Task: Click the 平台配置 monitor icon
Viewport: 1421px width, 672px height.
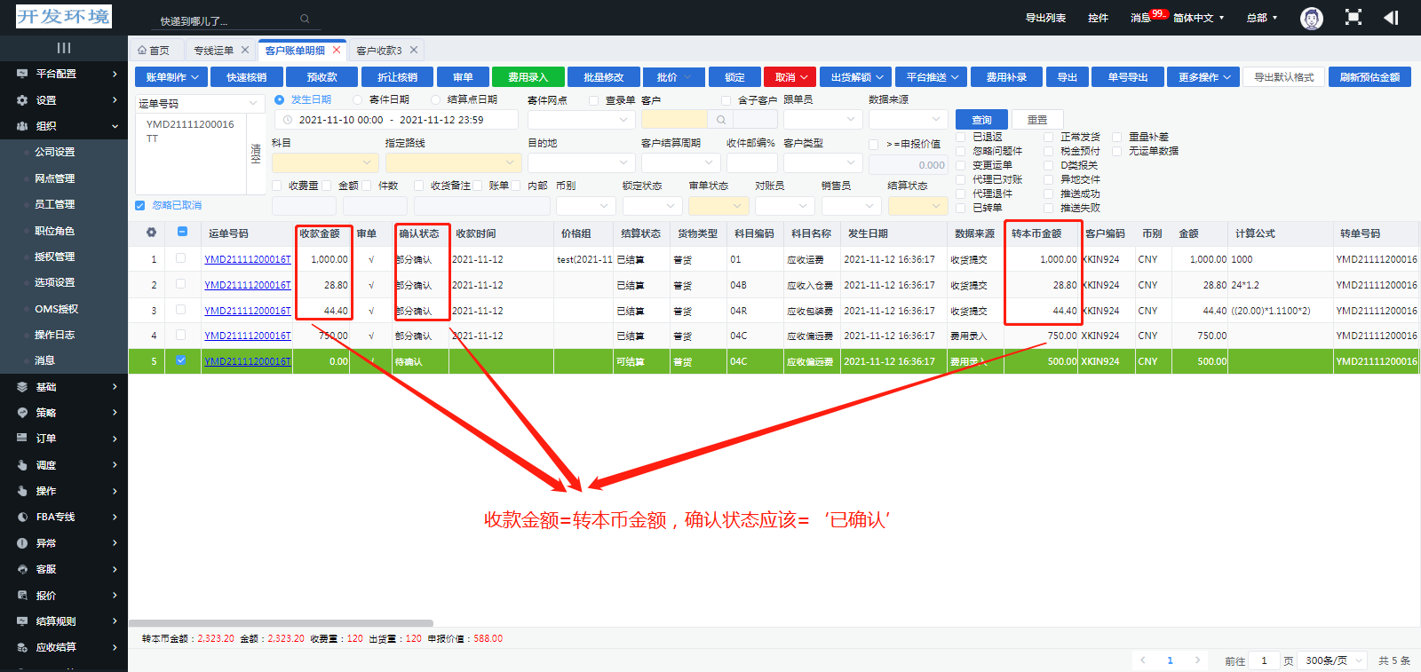Action: 22,74
